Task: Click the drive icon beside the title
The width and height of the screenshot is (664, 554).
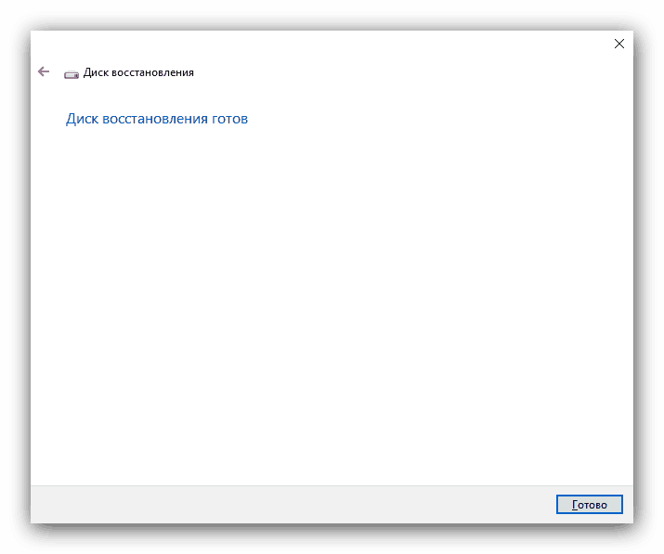Action: click(72, 74)
